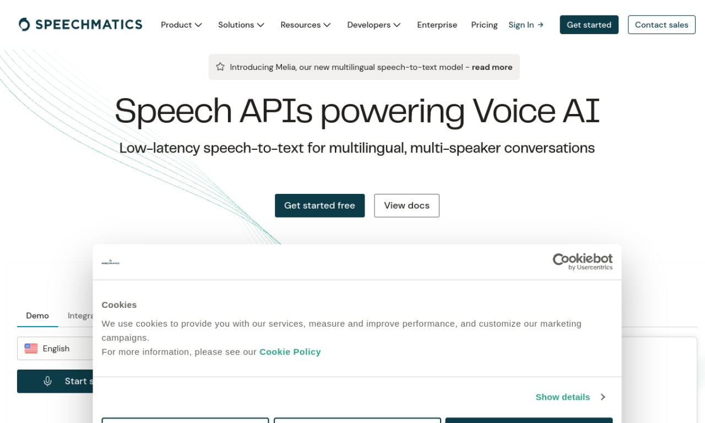Expand the Solutions dropdown

coord(241,25)
